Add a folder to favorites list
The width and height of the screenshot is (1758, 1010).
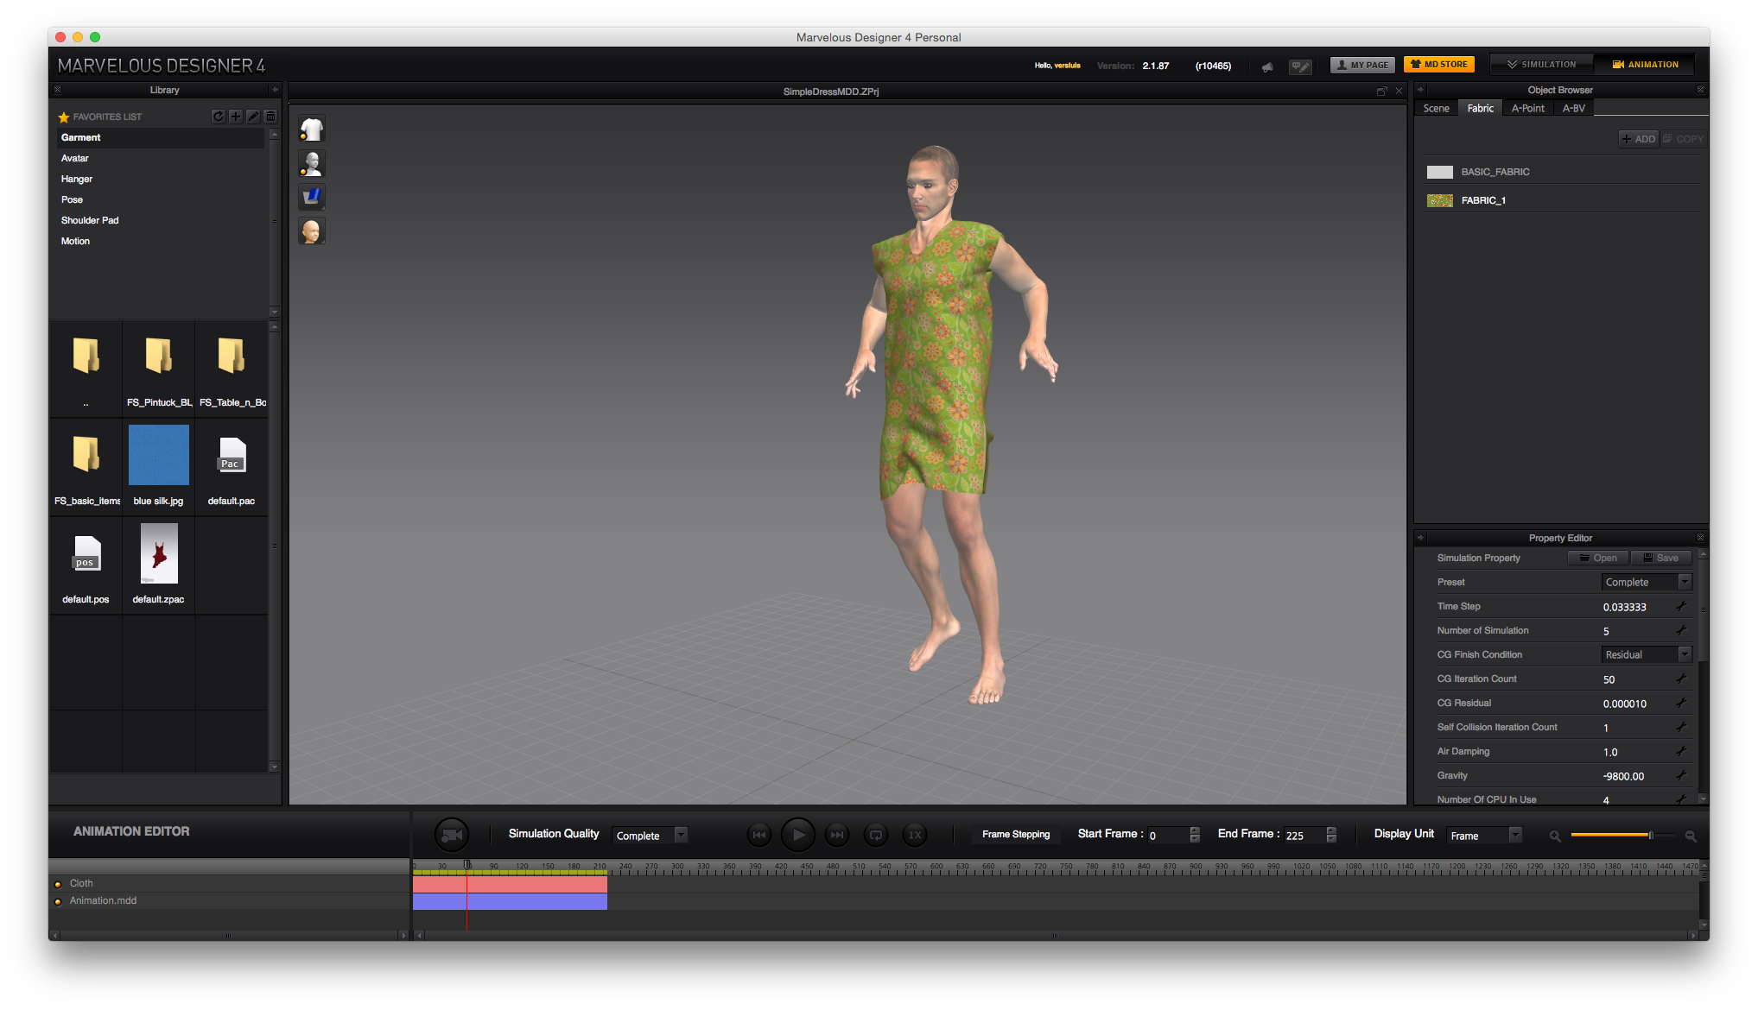(235, 117)
